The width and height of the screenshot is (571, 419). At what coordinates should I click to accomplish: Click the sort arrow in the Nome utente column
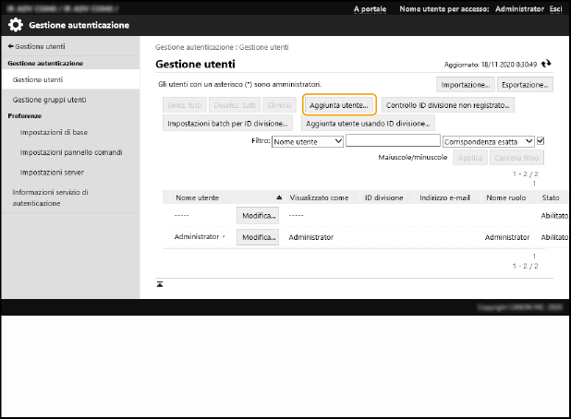coord(279,198)
